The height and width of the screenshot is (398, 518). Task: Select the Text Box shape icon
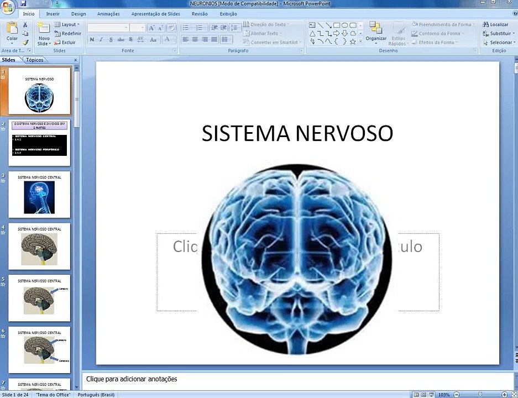312,25
